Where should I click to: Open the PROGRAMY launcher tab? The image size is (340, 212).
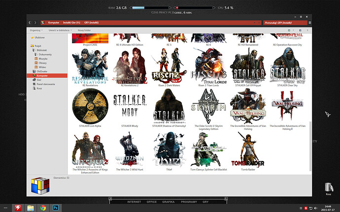[189, 202]
